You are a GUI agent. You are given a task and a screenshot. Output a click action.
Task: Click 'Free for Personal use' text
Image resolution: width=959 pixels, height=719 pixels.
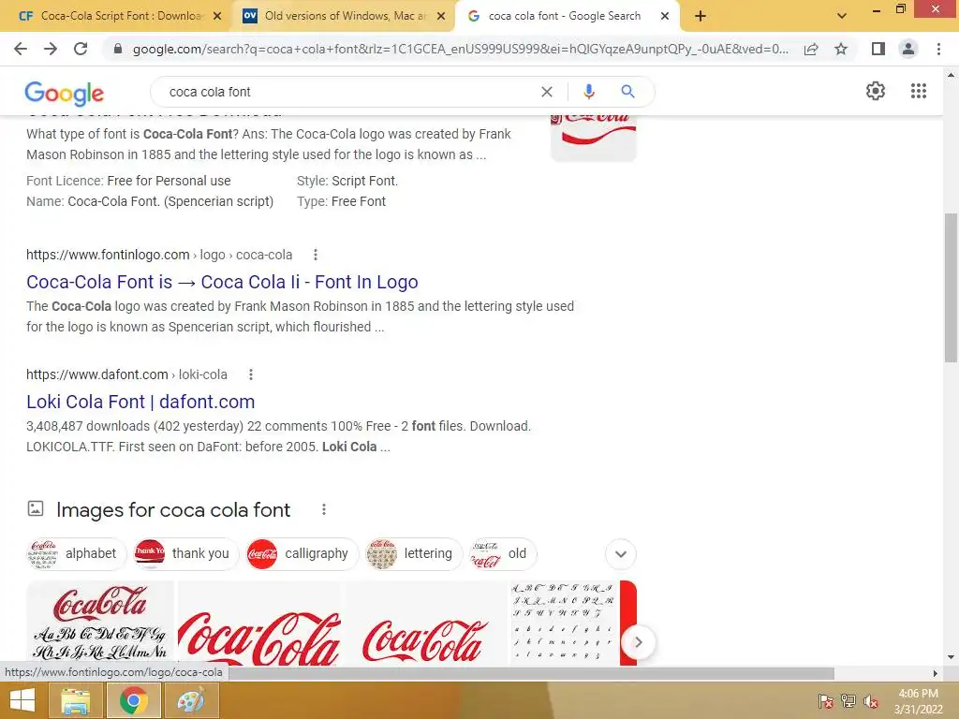(169, 181)
